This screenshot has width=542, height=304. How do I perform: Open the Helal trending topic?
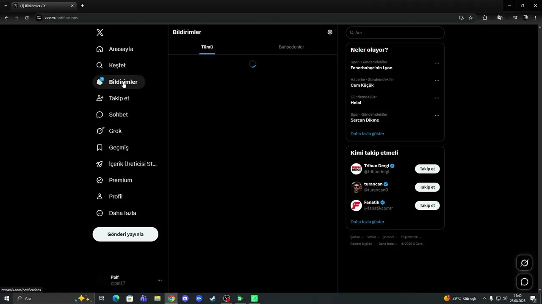coord(356,103)
